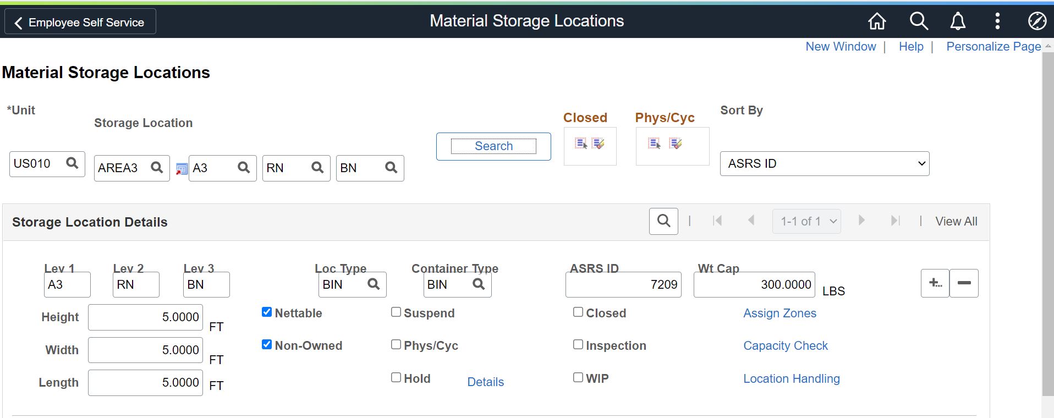Open the Capacity Check link
Viewport: 1054px width, 418px height.
(x=785, y=346)
